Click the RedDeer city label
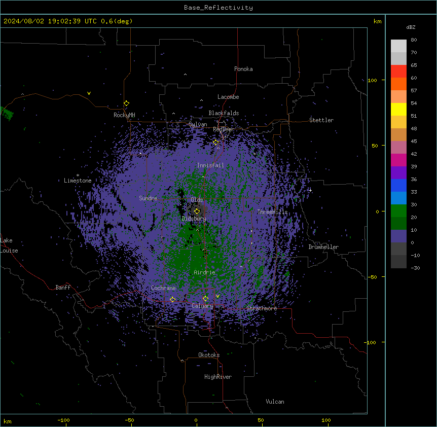This screenshot has width=437, height=427. [223, 129]
